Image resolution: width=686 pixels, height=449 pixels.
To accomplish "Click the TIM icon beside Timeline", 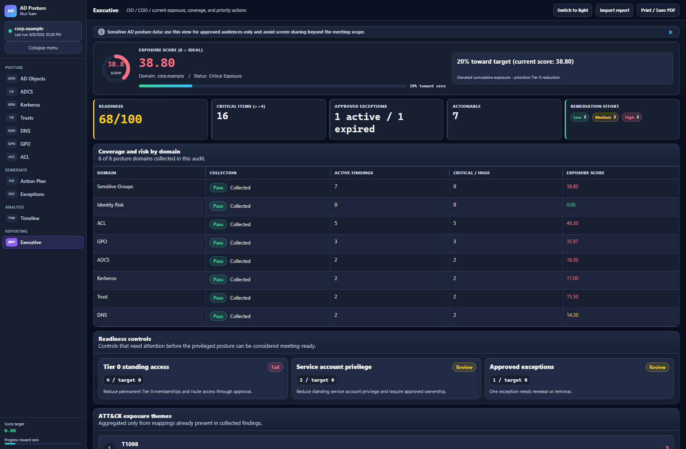I will coord(11,218).
